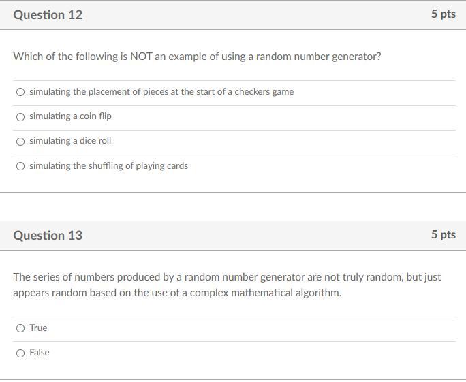Click the 'simulating a coin flip' answer text
The width and height of the screenshot is (466, 382).
(x=70, y=116)
